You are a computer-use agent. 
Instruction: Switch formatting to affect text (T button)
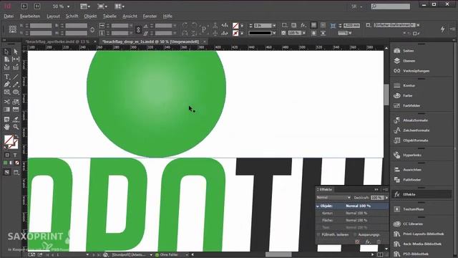tap(15, 155)
